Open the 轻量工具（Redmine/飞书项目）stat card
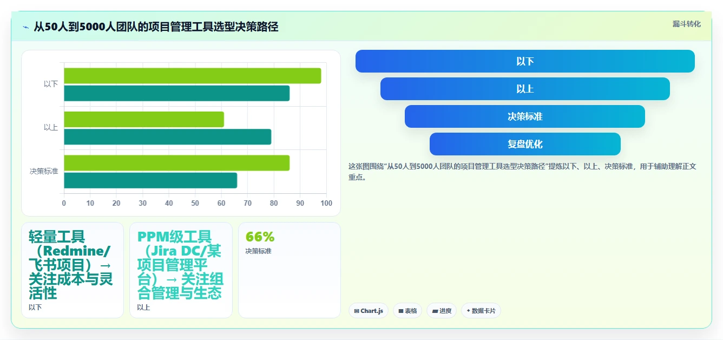723x340 pixels. tap(73, 270)
